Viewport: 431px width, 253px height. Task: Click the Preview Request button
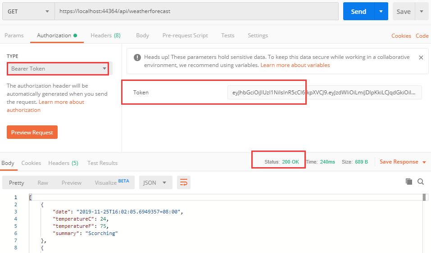(32, 133)
